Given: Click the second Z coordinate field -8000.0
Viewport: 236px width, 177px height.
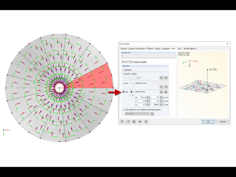Looking at the screenshot, I should pyautogui.click(x=156, y=105).
